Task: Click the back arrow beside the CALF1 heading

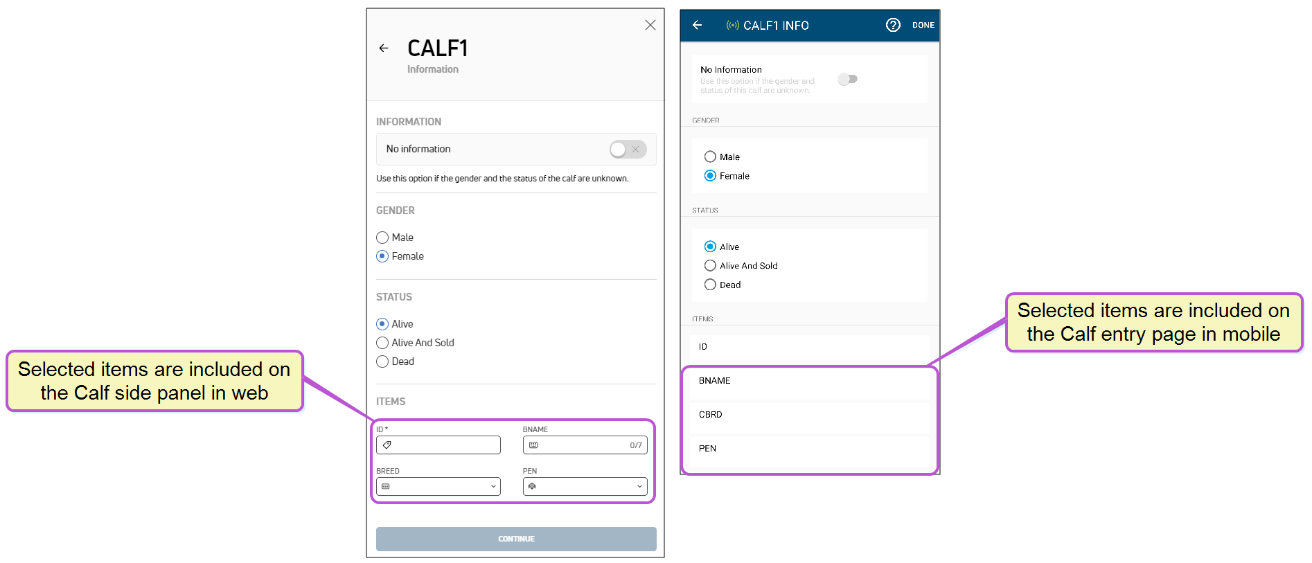Action: point(384,48)
